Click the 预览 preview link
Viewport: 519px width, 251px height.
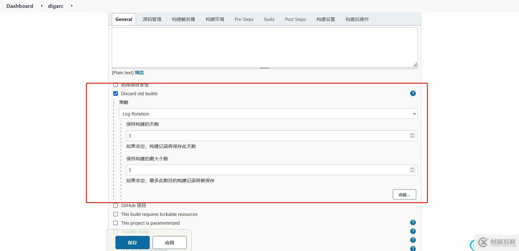(139, 73)
